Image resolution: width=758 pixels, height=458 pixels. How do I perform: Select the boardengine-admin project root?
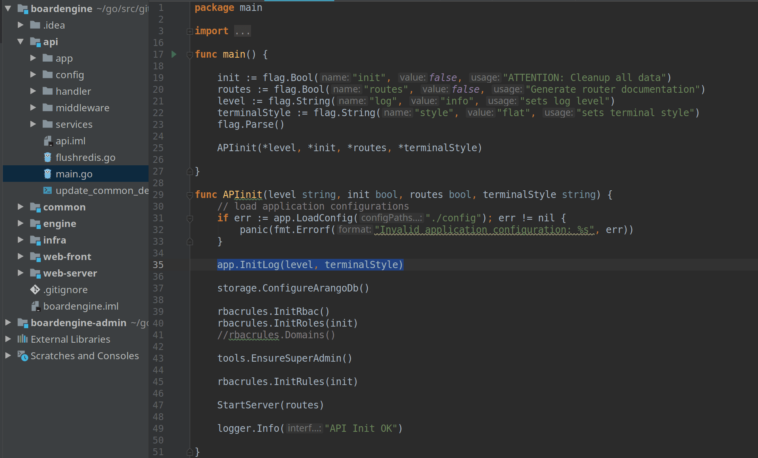78,323
